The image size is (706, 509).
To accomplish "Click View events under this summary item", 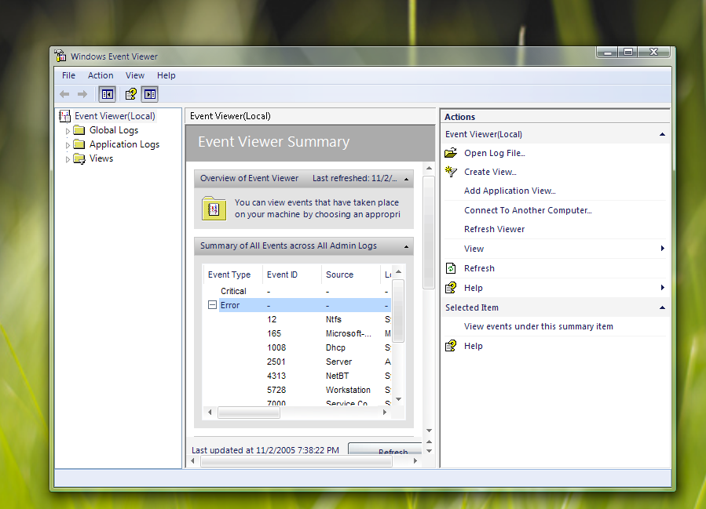I will [x=538, y=326].
